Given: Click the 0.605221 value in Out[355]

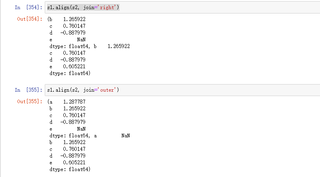Looking at the screenshot, I should click(74, 163).
